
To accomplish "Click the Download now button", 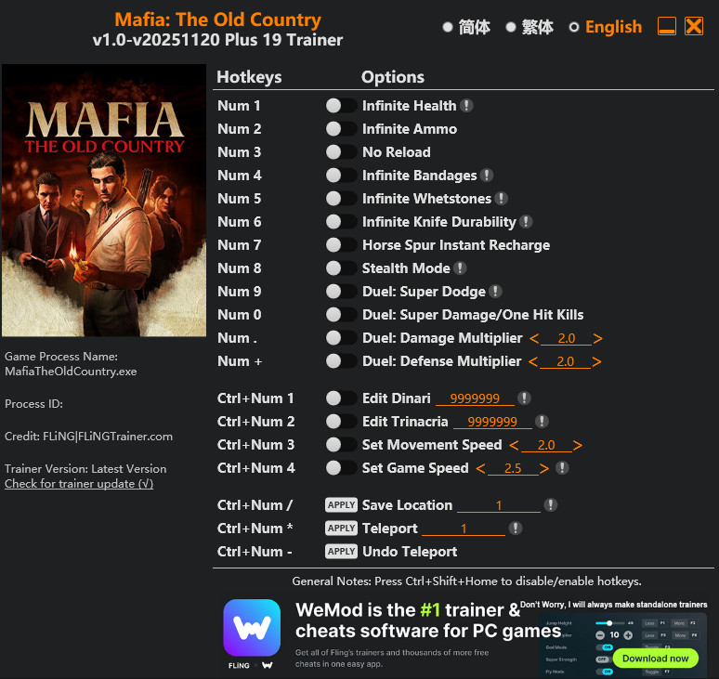I will coord(655,659).
